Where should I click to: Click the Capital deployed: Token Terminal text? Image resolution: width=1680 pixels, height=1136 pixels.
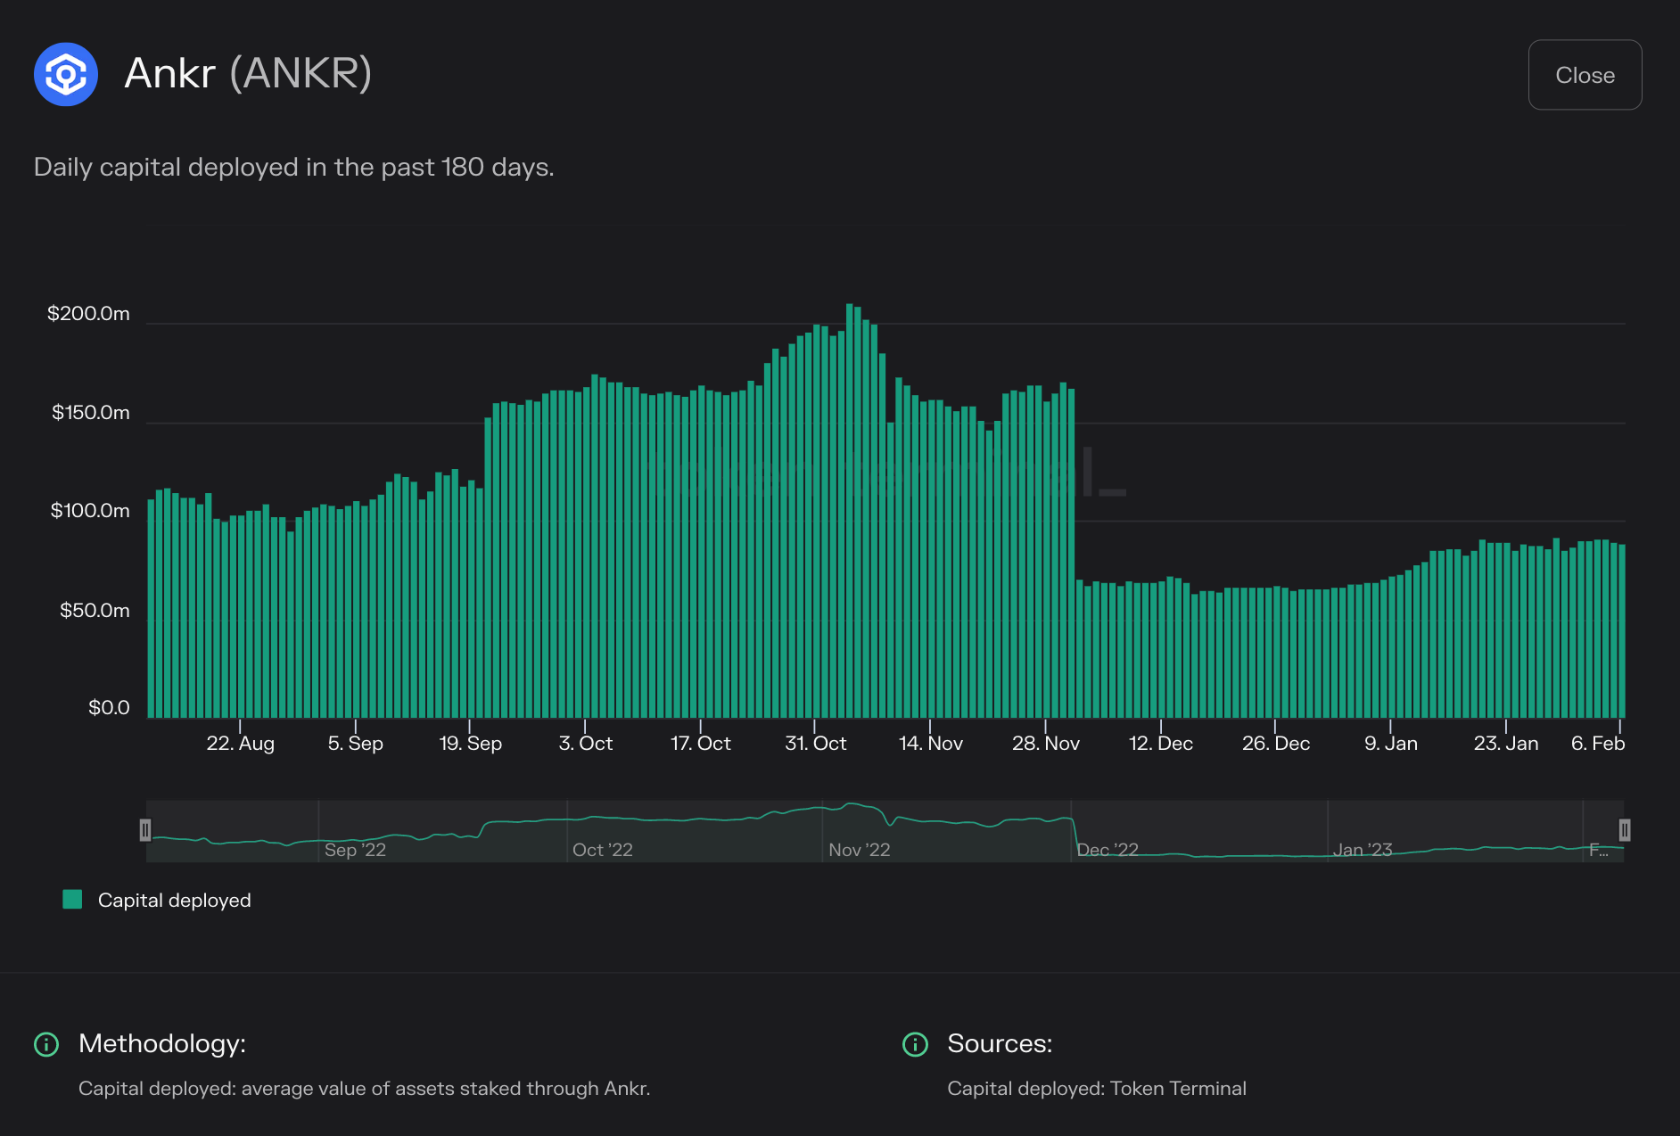click(1097, 1089)
